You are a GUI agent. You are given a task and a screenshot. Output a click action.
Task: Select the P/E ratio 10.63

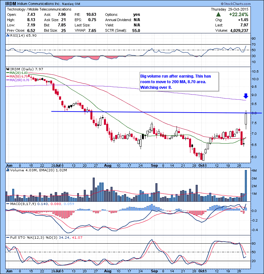pyautogui.click(x=91, y=15)
